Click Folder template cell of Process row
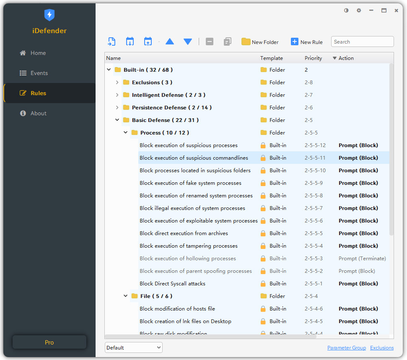407x360 pixels. [272, 132]
